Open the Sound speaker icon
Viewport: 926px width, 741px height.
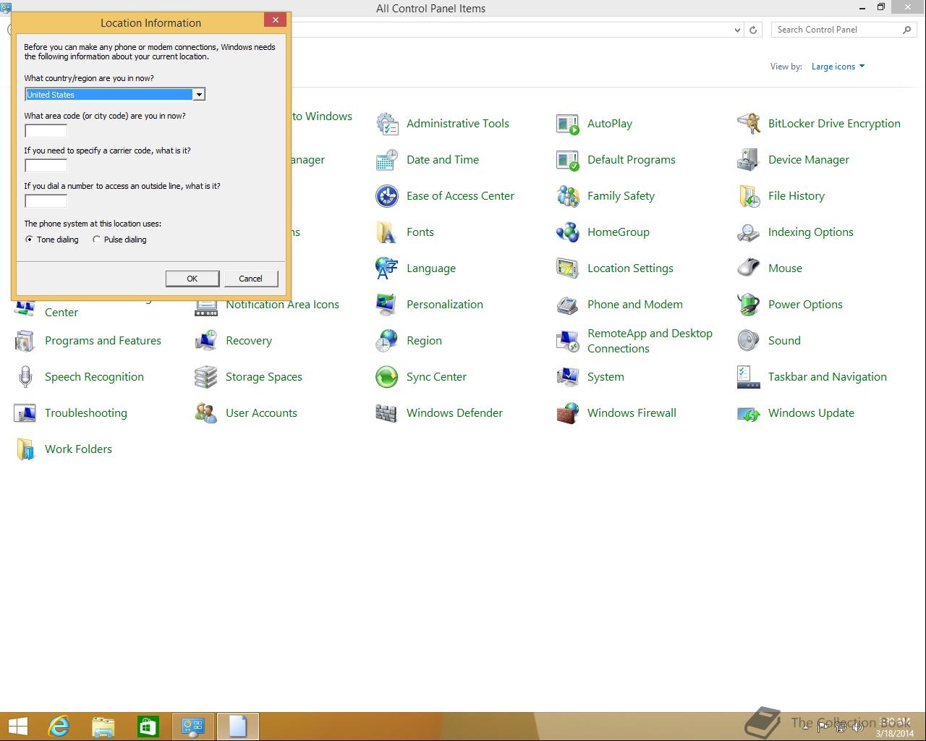click(x=749, y=341)
